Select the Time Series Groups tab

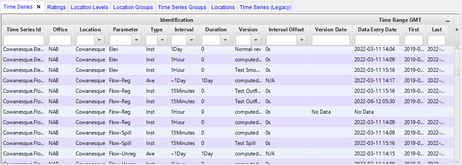click(182, 7)
